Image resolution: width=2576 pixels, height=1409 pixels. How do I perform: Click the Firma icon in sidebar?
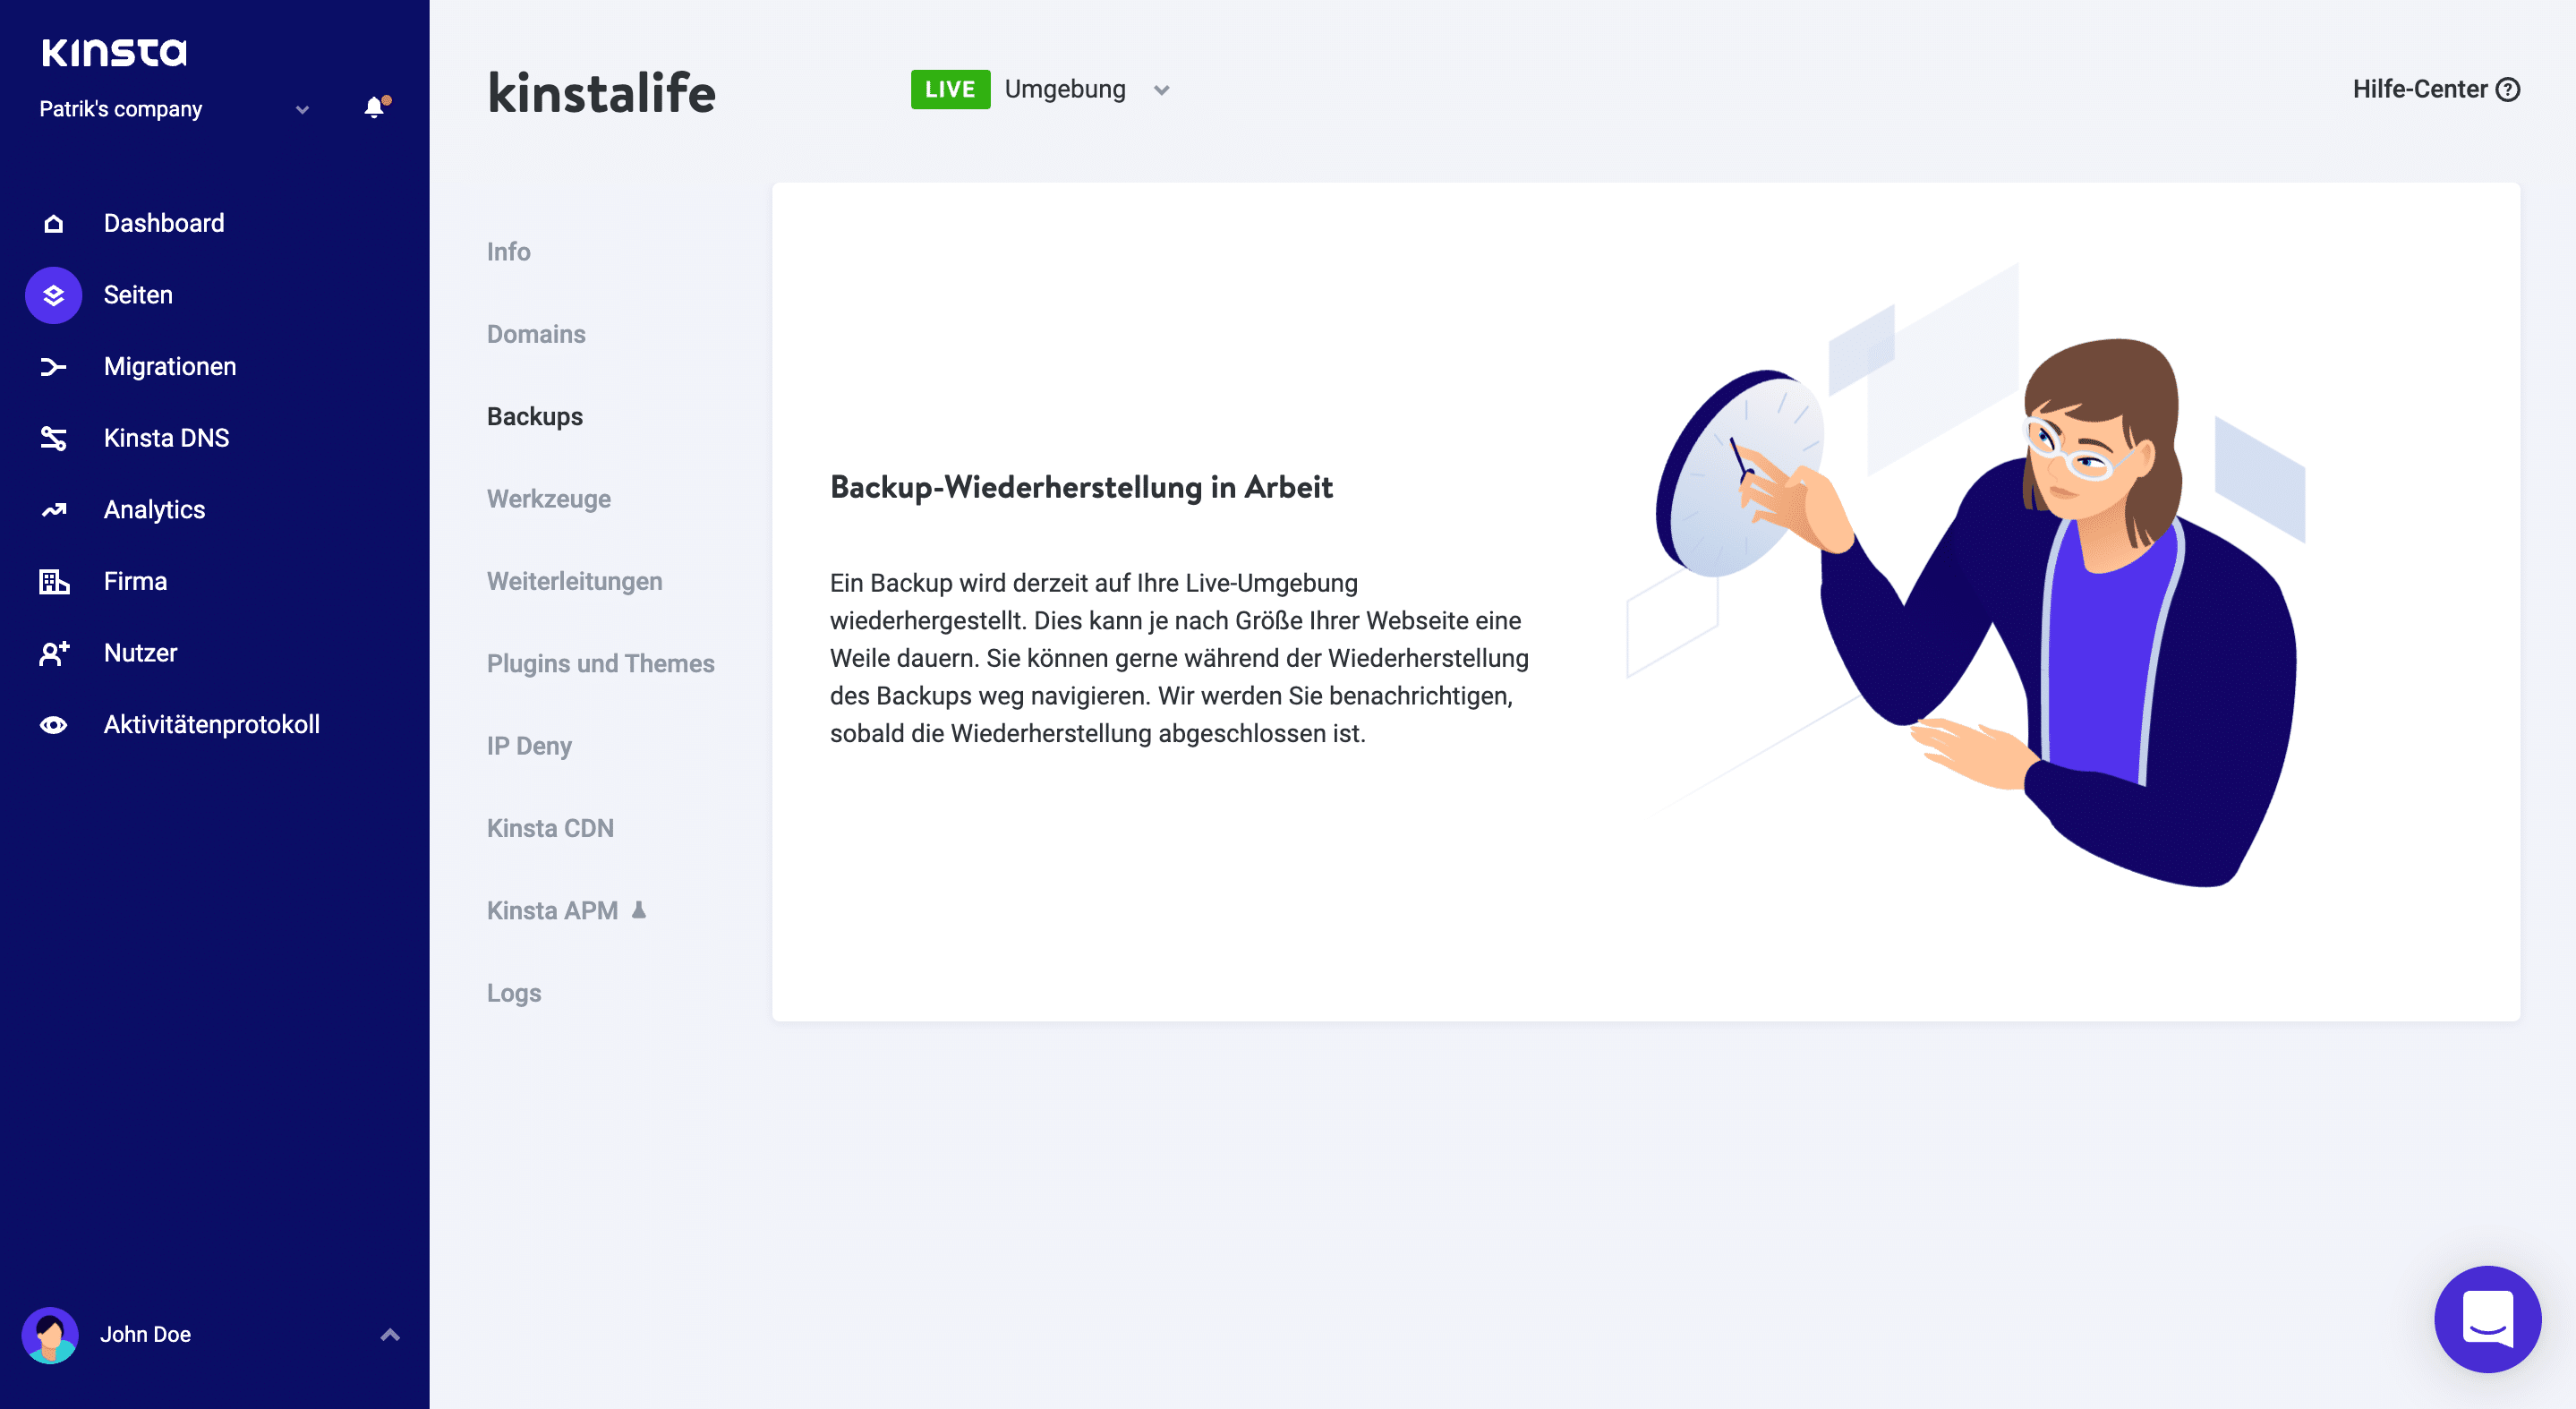tap(52, 581)
